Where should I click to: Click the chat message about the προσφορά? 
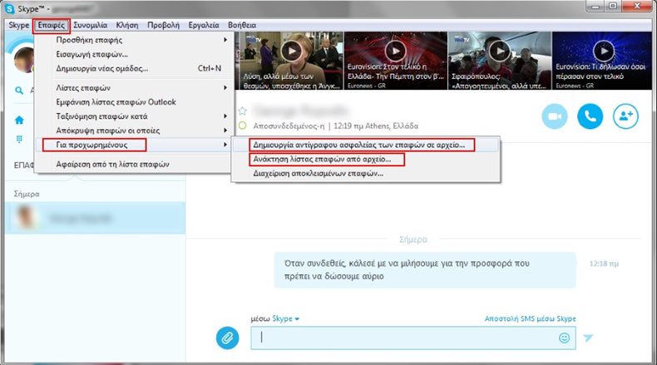tap(425, 270)
